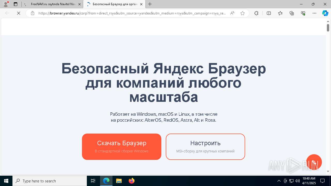The height and width of the screenshot is (186, 331).
Task: Open the network tray icon
Action: (x=291, y=181)
